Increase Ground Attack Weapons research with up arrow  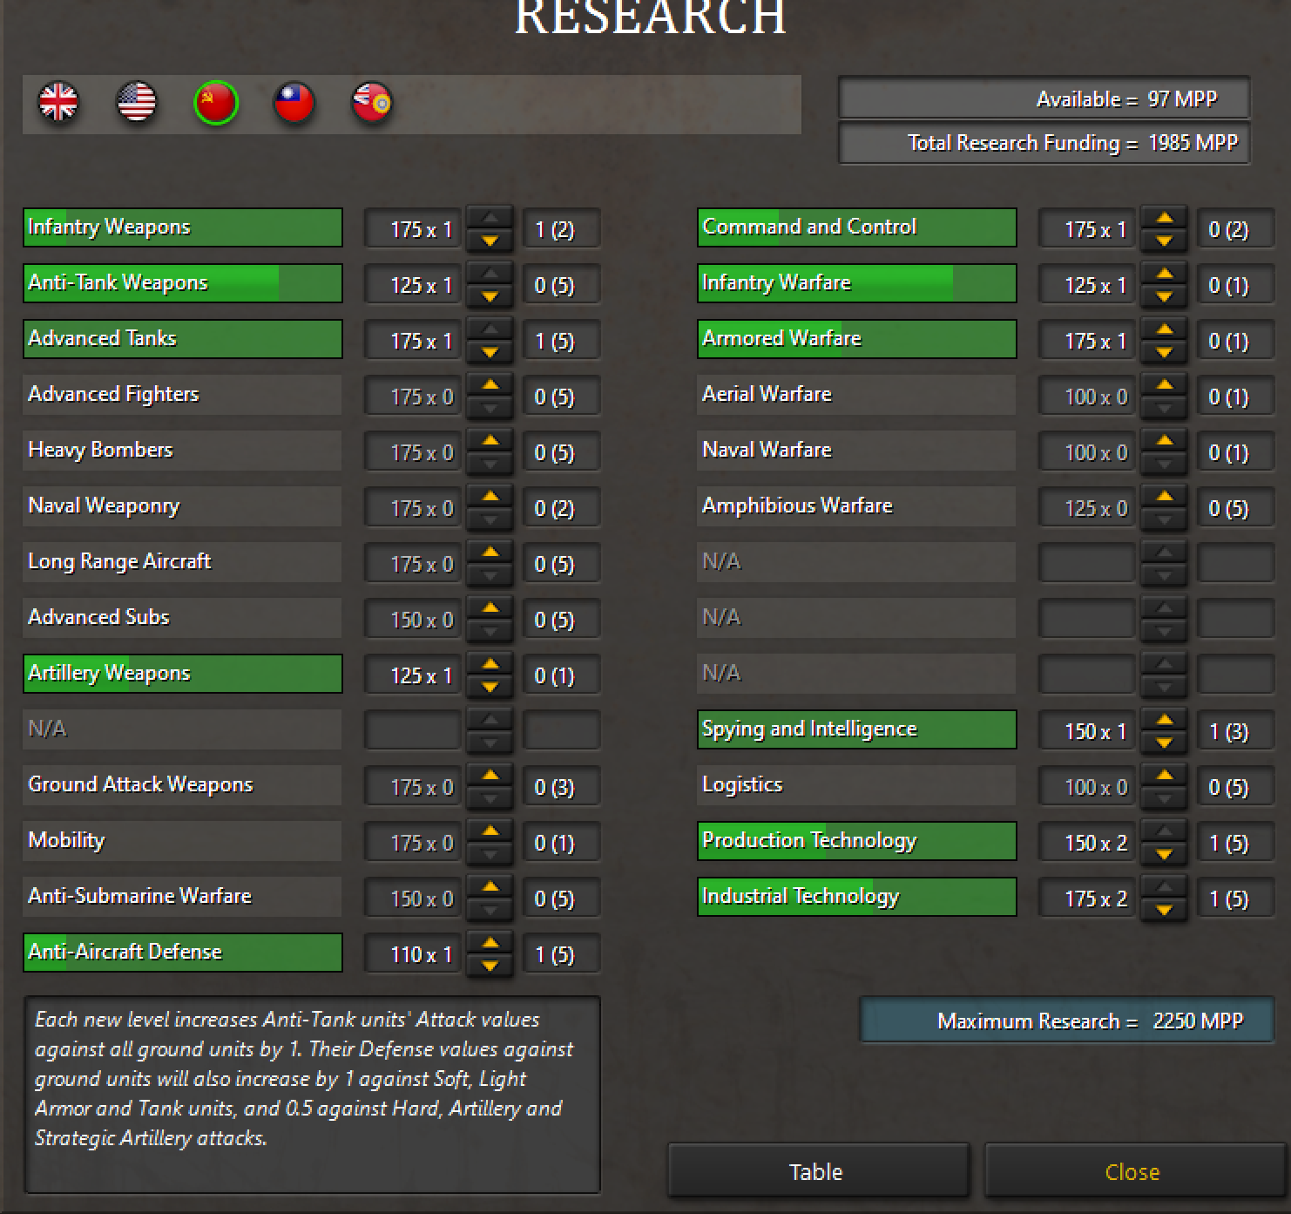click(490, 776)
